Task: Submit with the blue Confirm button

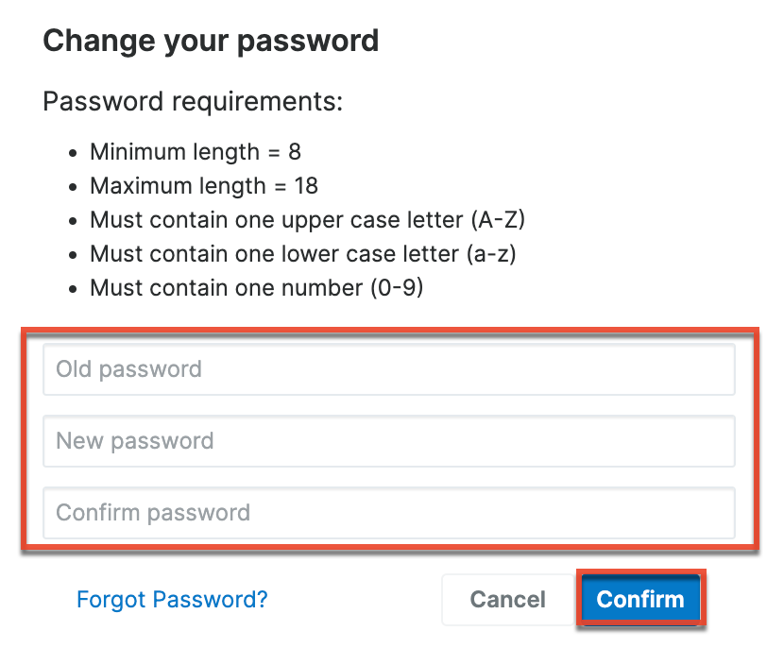Action: pyautogui.click(x=639, y=599)
